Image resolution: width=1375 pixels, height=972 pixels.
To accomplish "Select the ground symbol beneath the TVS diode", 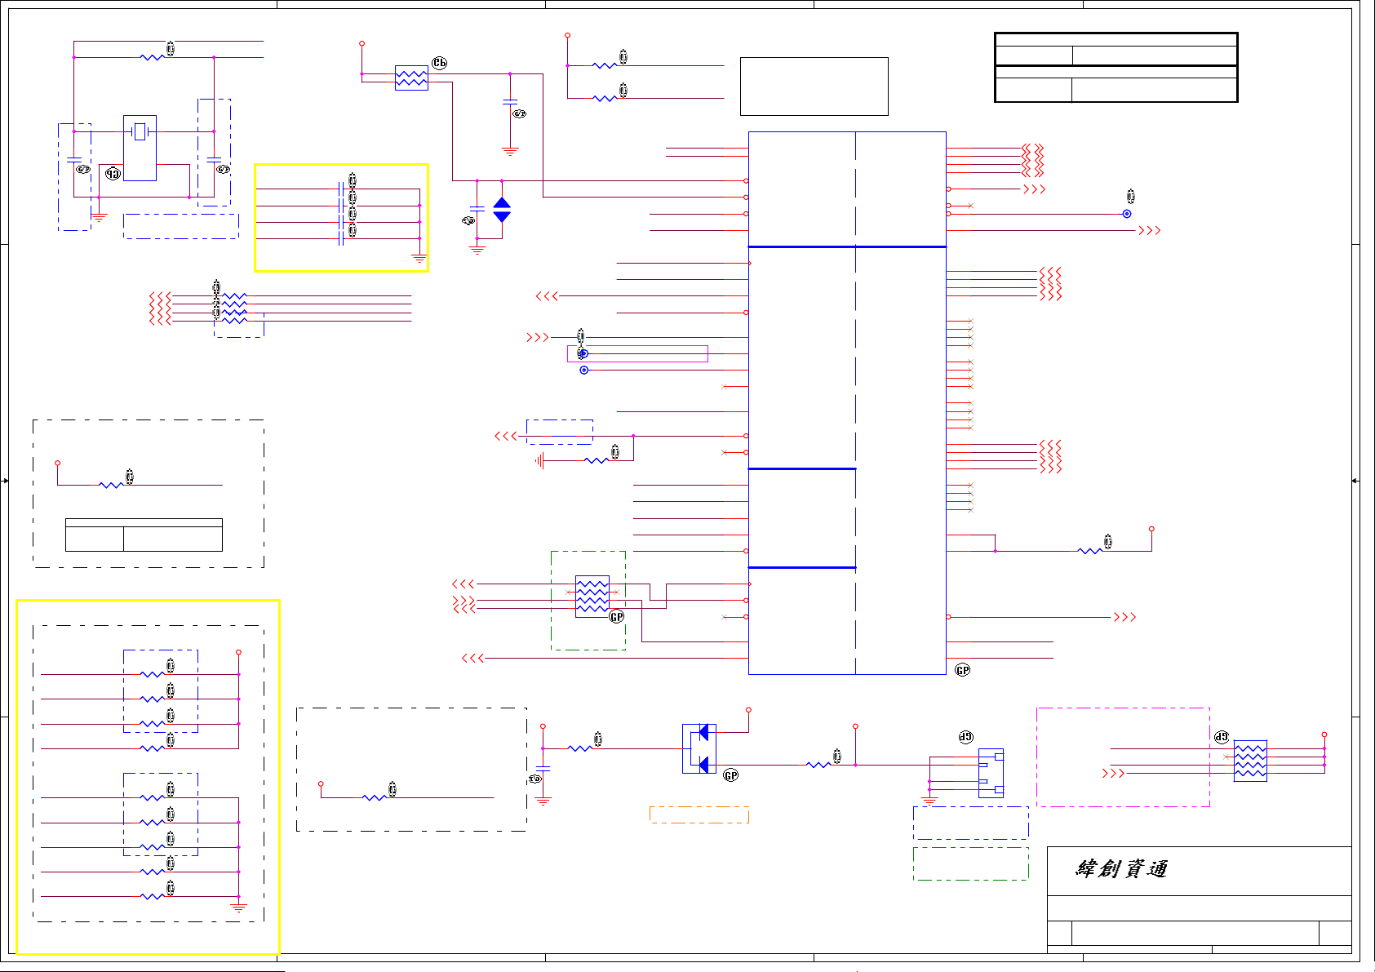I will click(477, 250).
